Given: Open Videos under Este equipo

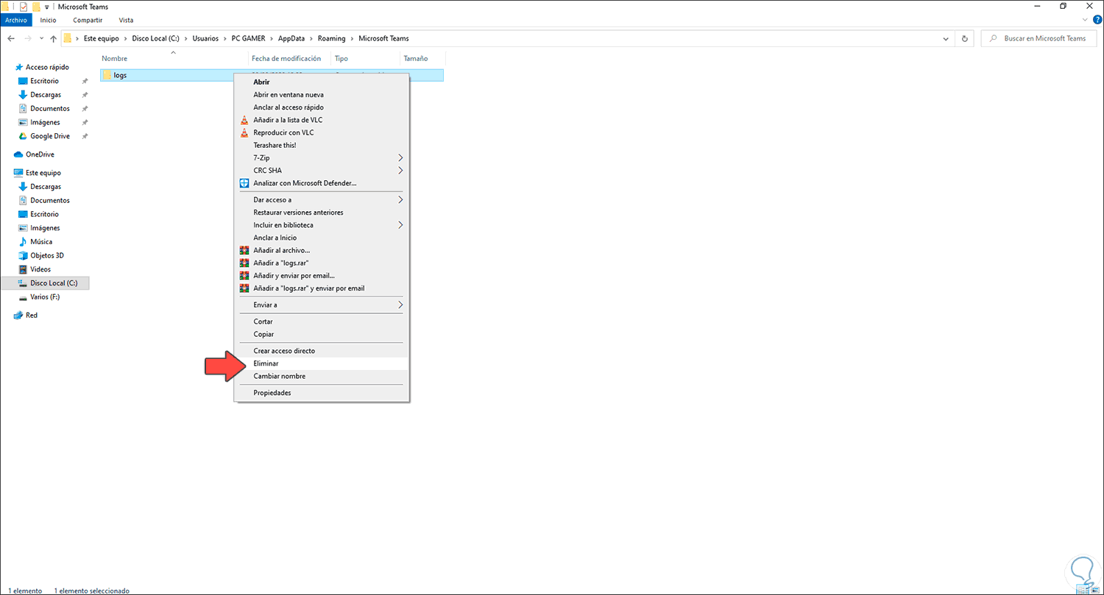Looking at the screenshot, I should (x=40, y=269).
